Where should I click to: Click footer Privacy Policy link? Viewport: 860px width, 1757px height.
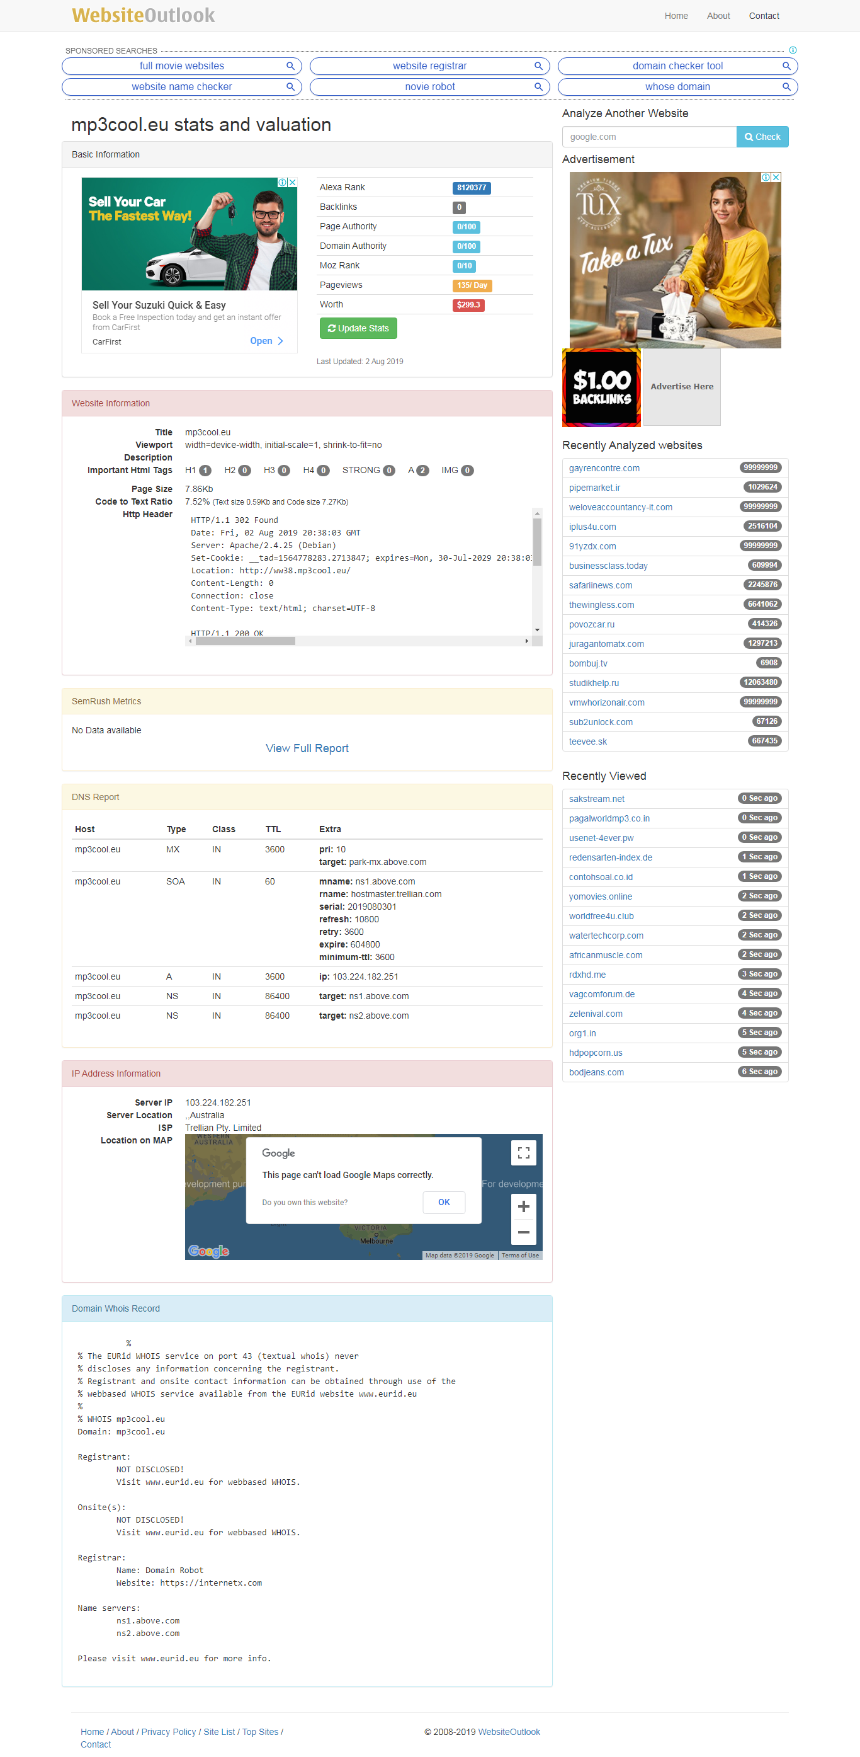[168, 1732]
